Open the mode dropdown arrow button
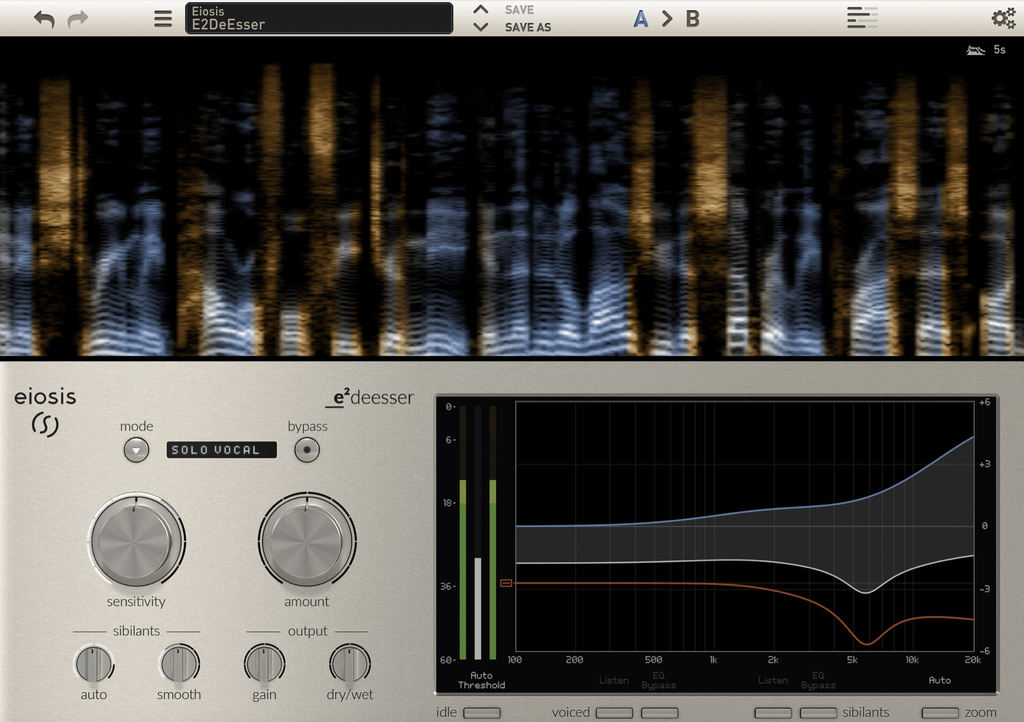1024x722 pixels. (136, 450)
